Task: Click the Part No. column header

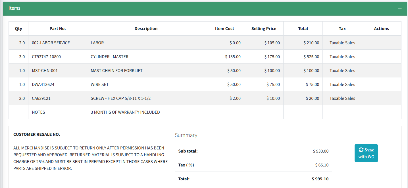Action: pos(58,29)
